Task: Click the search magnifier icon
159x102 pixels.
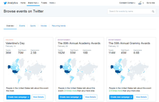Action: [153, 11]
